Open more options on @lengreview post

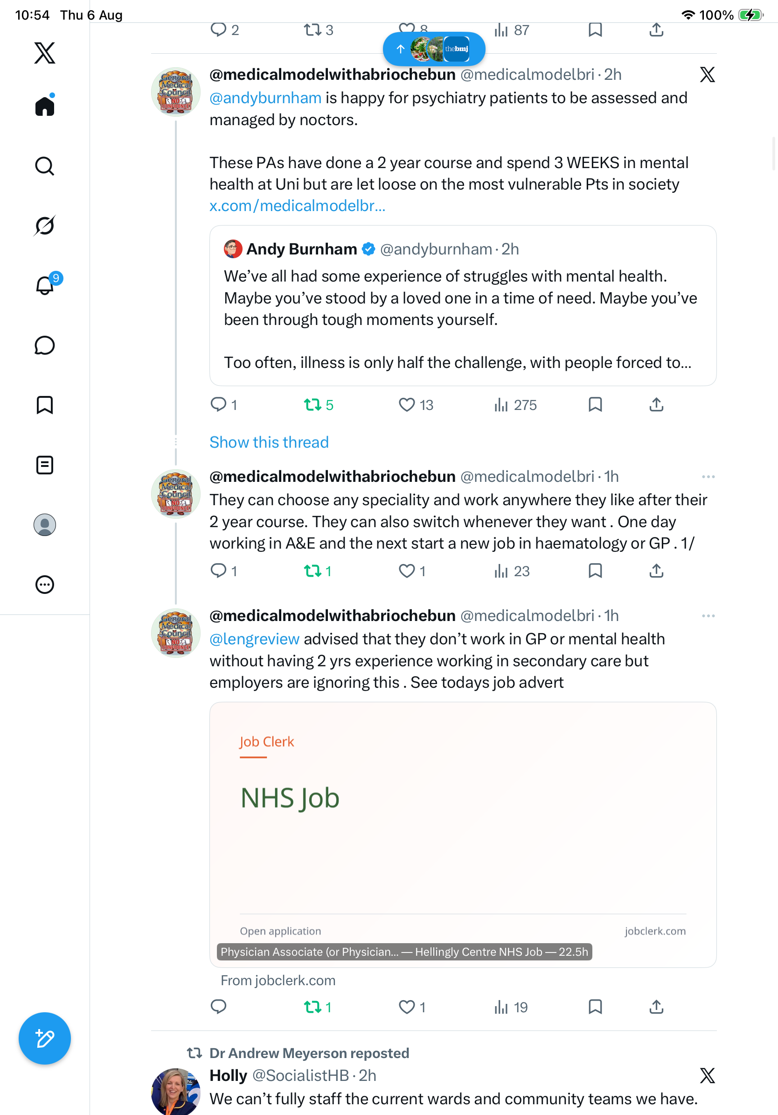click(708, 616)
